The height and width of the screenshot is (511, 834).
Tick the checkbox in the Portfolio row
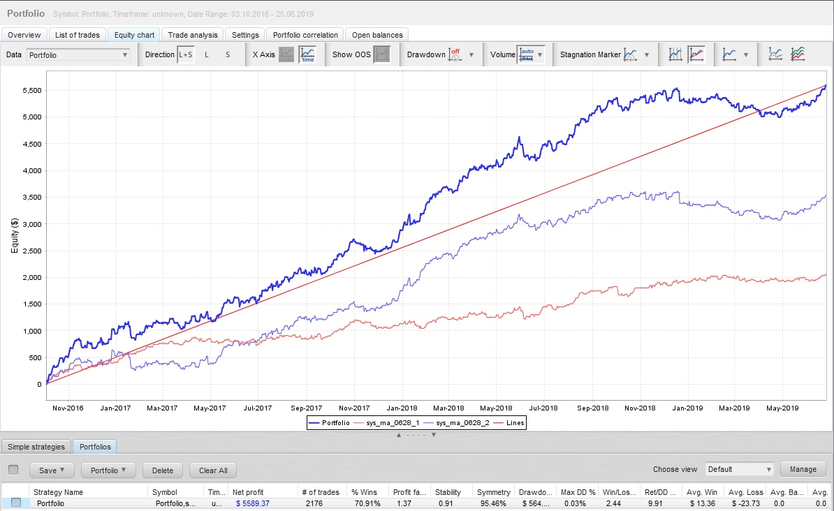pyautogui.click(x=16, y=503)
